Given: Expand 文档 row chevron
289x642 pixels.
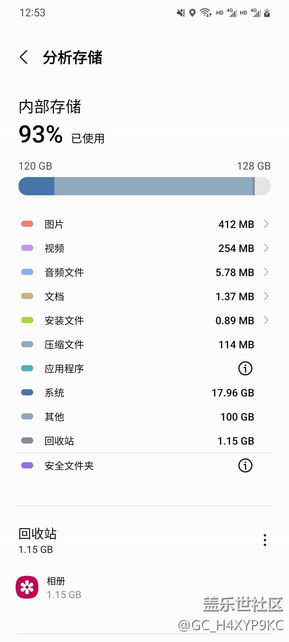Looking at the screenshot, I should (266, 296).
